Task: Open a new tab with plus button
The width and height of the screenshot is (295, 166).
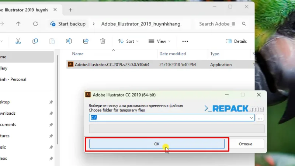Action: coord(70,10)
